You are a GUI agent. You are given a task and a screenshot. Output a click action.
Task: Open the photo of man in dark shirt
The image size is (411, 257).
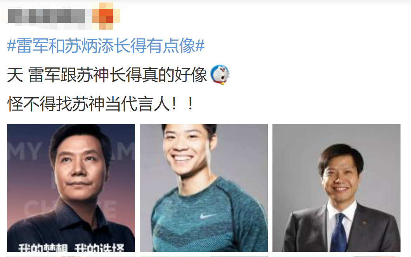tap(71, 188)
